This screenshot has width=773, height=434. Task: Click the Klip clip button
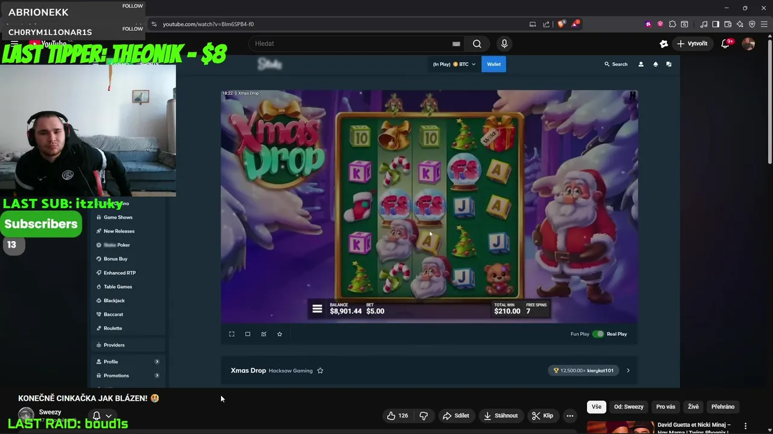542,415
